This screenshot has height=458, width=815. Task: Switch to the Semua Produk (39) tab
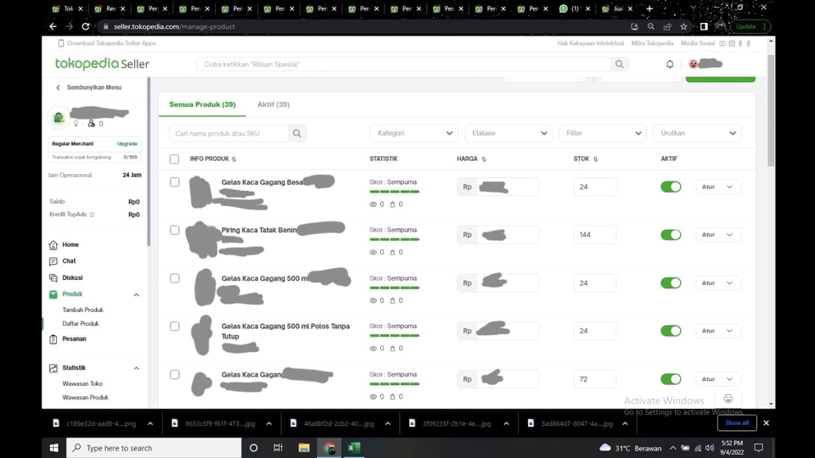pos(202,104)
